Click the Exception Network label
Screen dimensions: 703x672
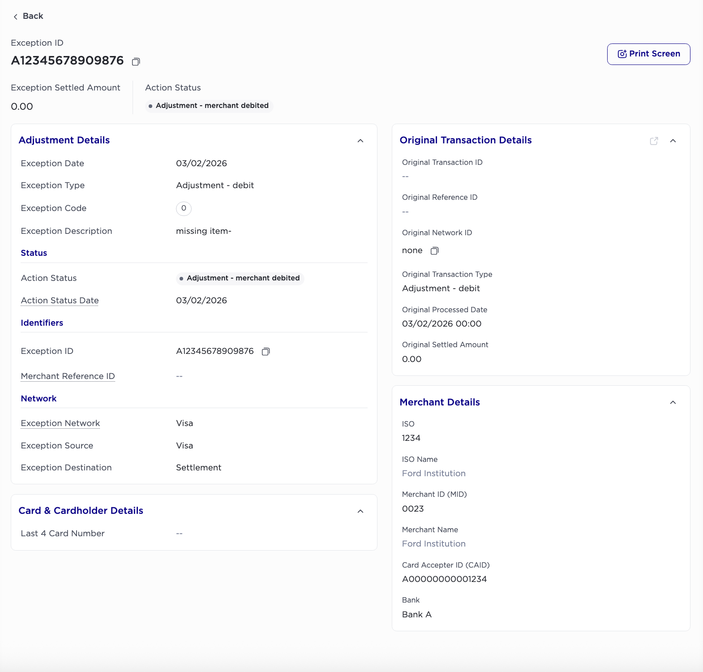[x=60, y=423]
